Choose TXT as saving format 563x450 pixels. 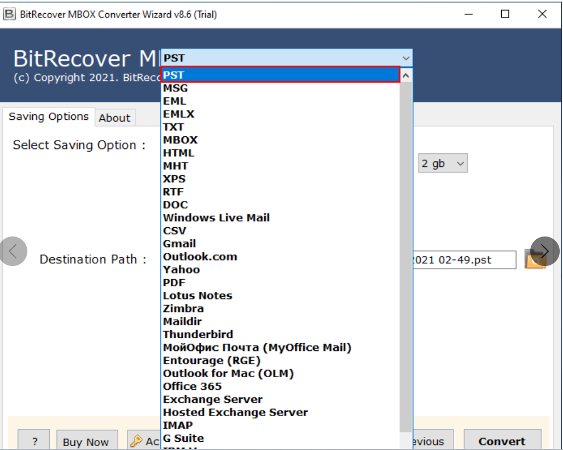point(281,127)
